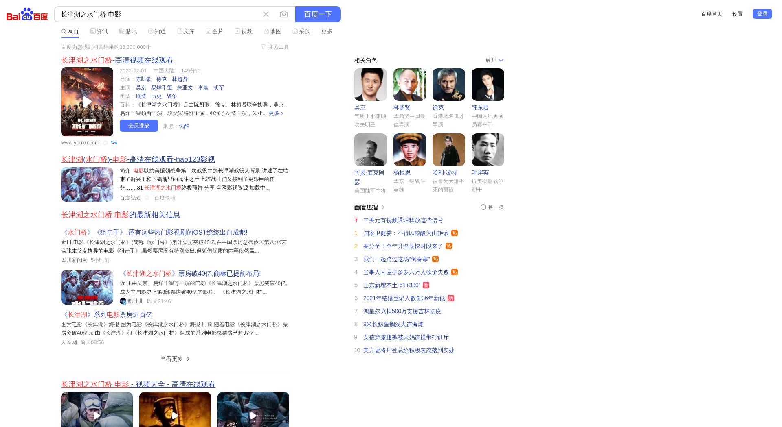Play the 水门桥 movie poster thumbnail
Screen dimensions: 782x427
click(87, 102)
